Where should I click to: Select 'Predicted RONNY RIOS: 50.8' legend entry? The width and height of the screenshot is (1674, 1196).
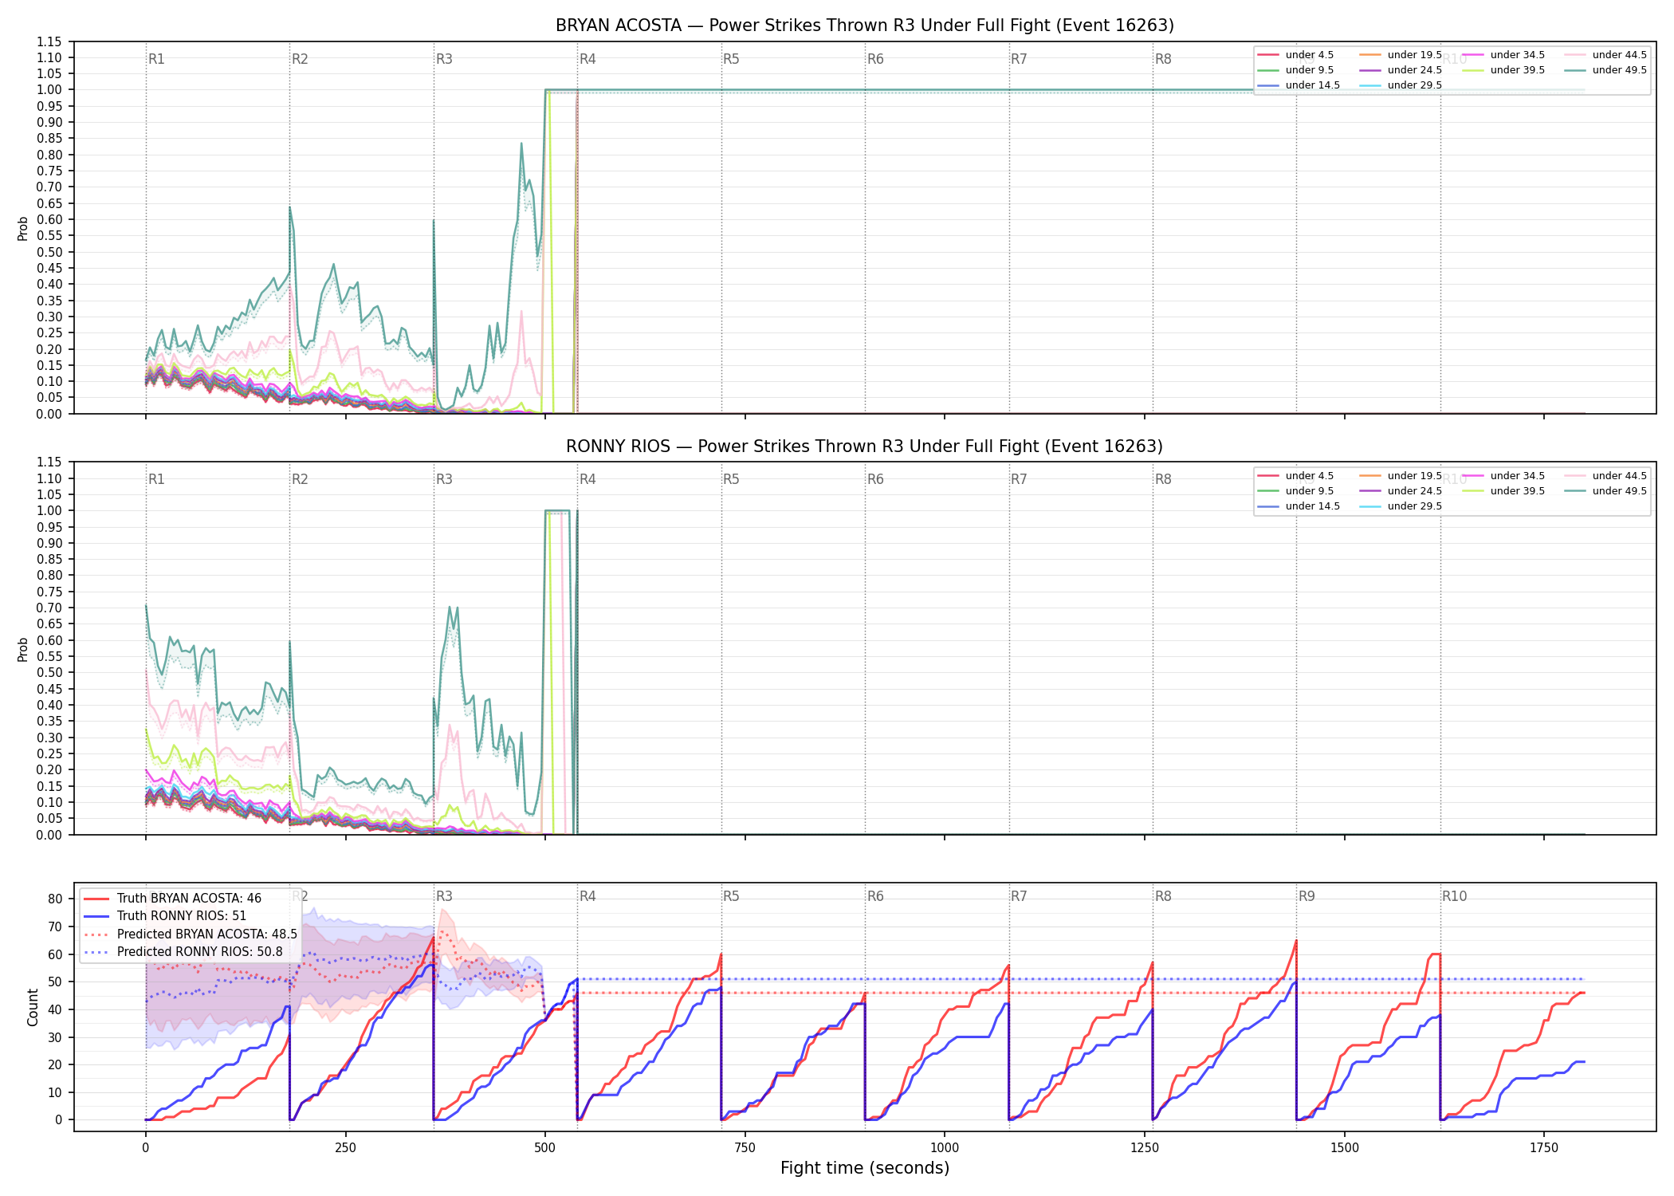(183, 952)
